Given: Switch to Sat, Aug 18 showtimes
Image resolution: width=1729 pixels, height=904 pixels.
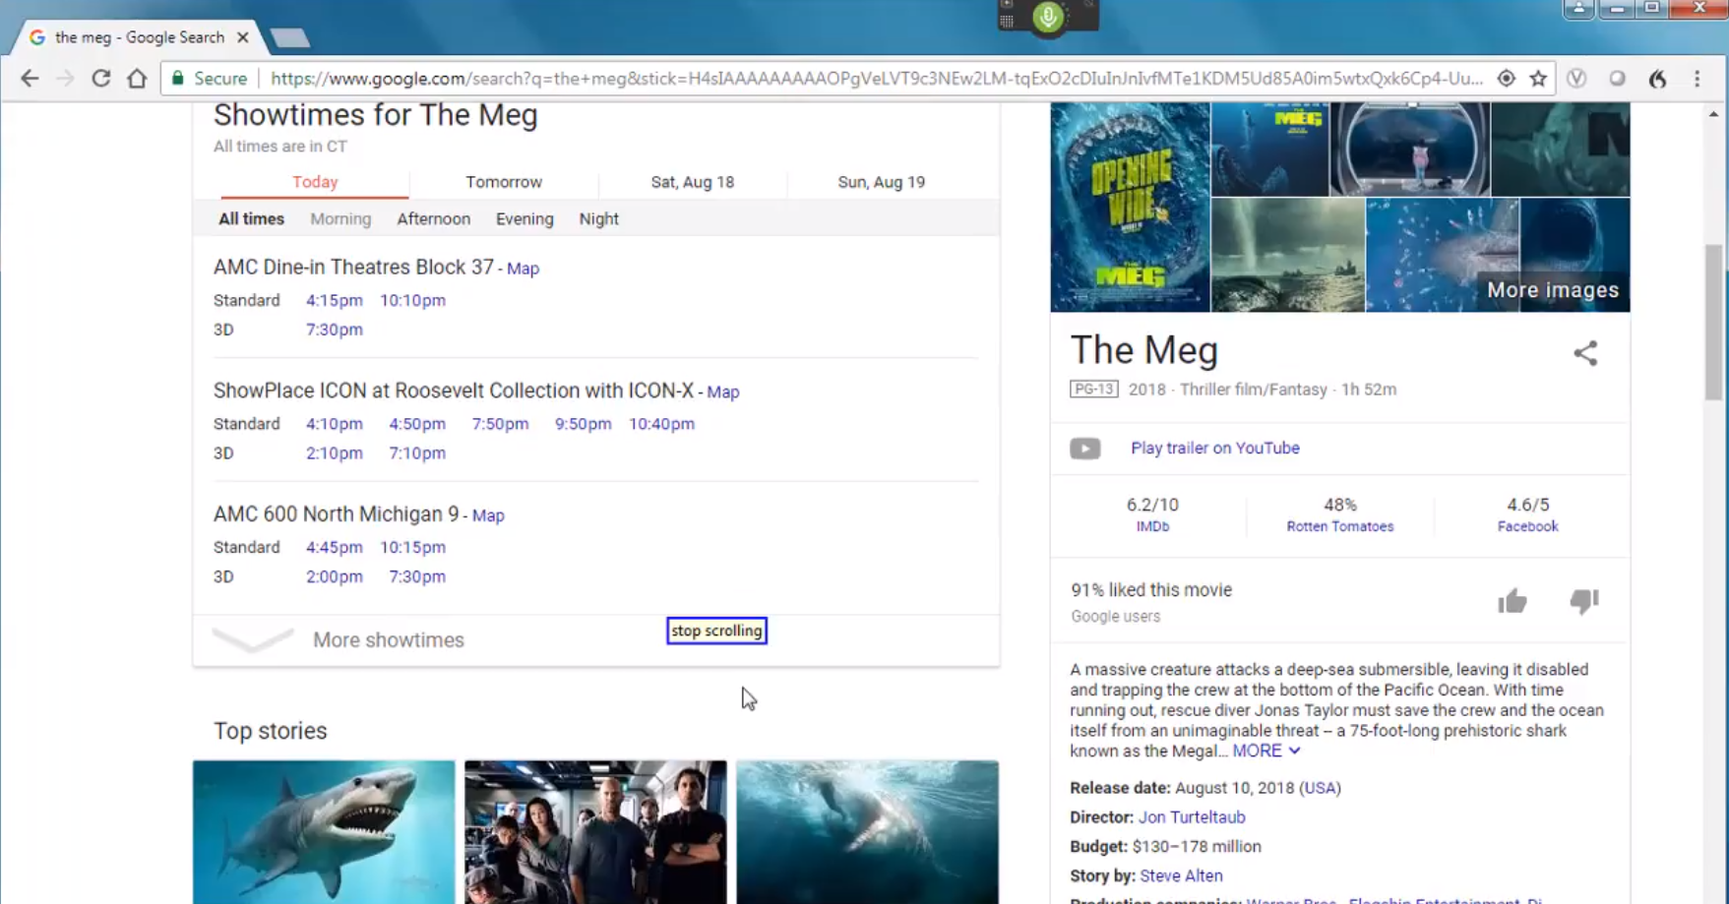Looking at the screenshot, I should tap(693, 182).
